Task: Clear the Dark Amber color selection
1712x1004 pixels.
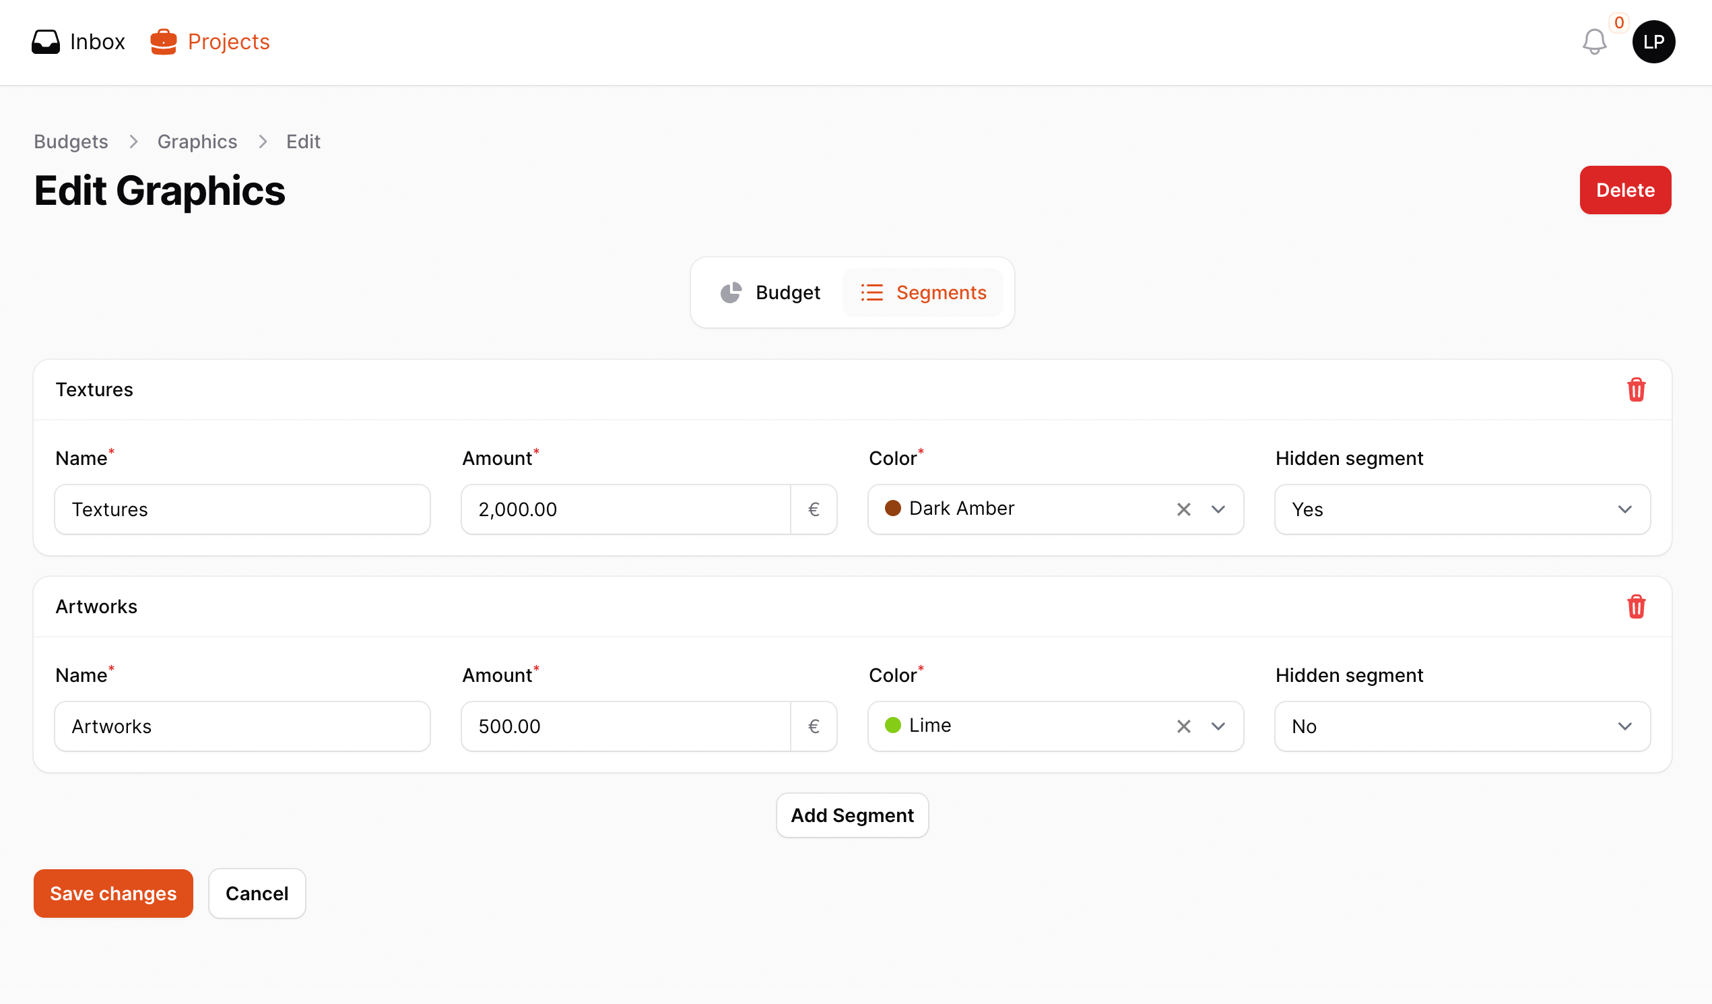Action: pos(1183,509)
